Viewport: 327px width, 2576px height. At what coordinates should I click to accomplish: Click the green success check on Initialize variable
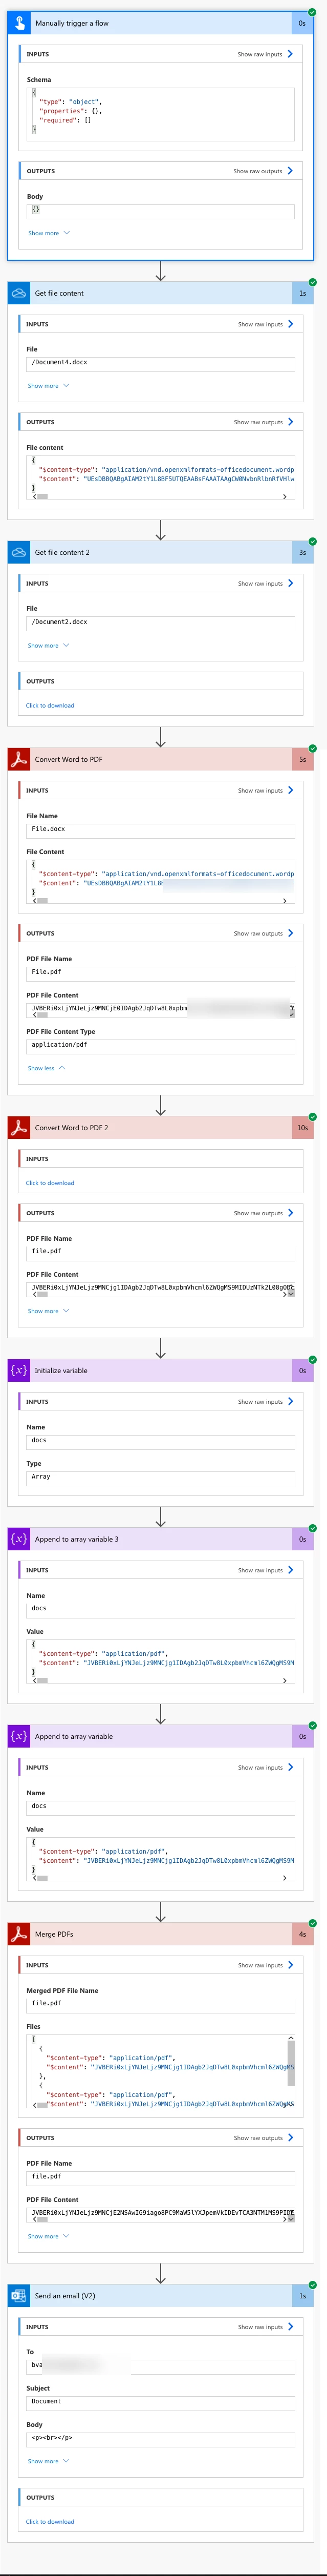pyautogui.click(x=313, y=1359)
